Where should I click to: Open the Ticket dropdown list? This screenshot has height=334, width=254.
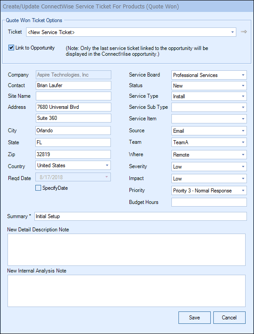131,32
